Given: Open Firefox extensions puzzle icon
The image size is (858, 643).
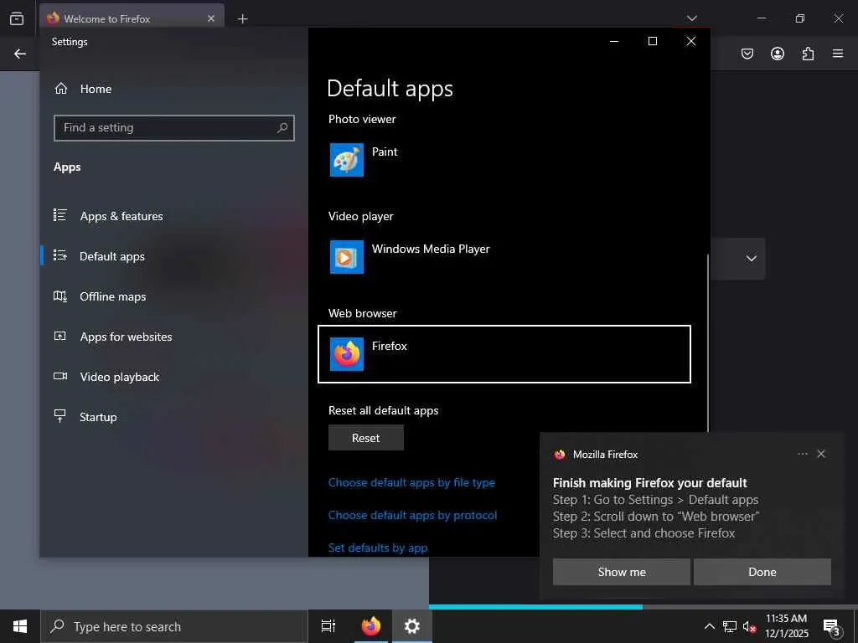Looking at the screenshot, I should click(x=808, y=54).
